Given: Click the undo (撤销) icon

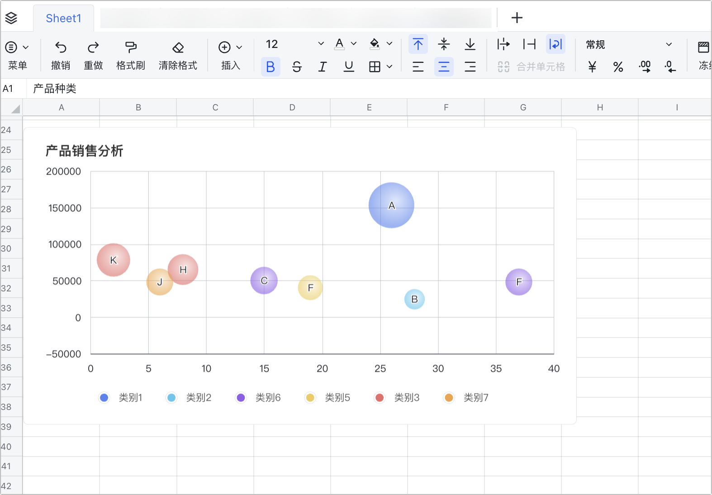Looking at the screenshot, I should 61,48.
